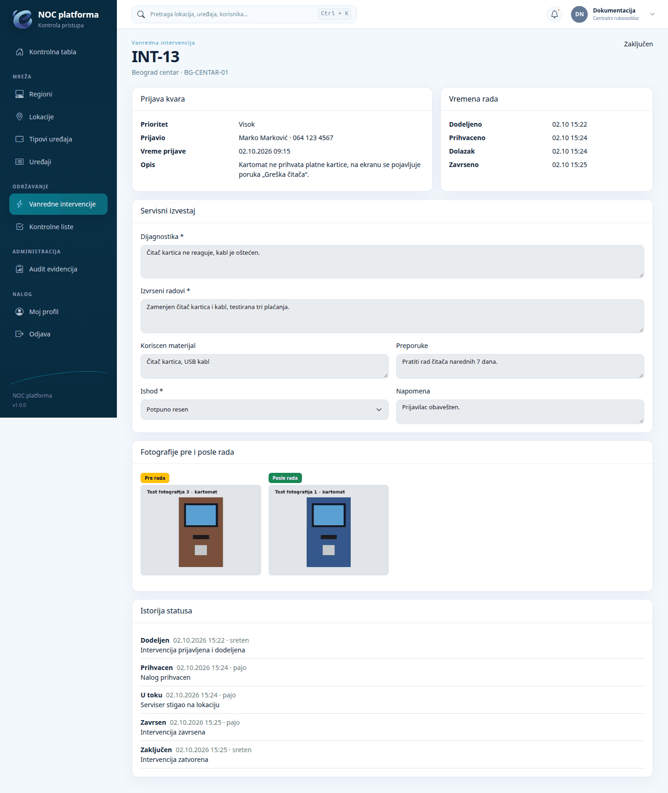Click the Moj profil user icon

[x=19, y=312]
